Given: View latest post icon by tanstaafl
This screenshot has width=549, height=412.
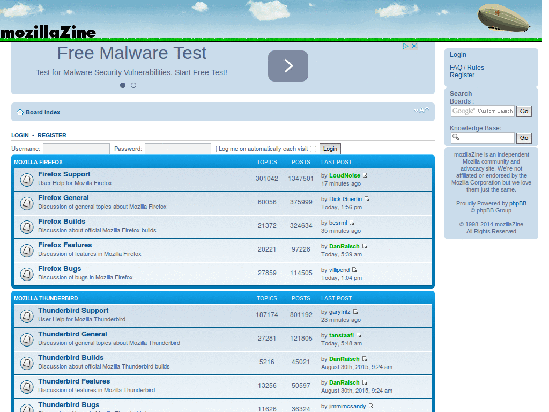Looking at the screenshot, I should coord(359,335).
